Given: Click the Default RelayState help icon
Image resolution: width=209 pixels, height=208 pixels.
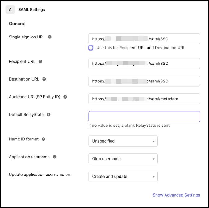Looking at the screenshot, I should 49,114.
